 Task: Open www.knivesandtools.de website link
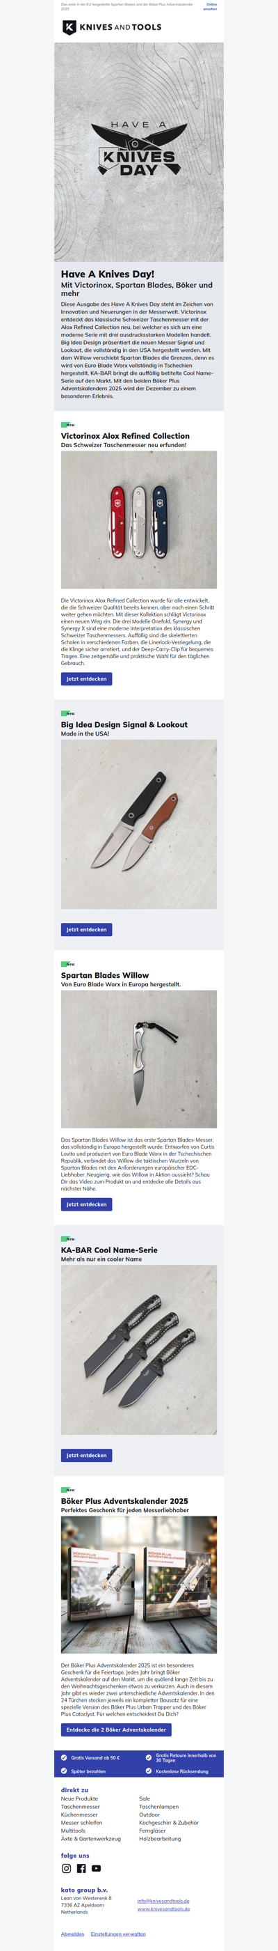pos(163,1909)
